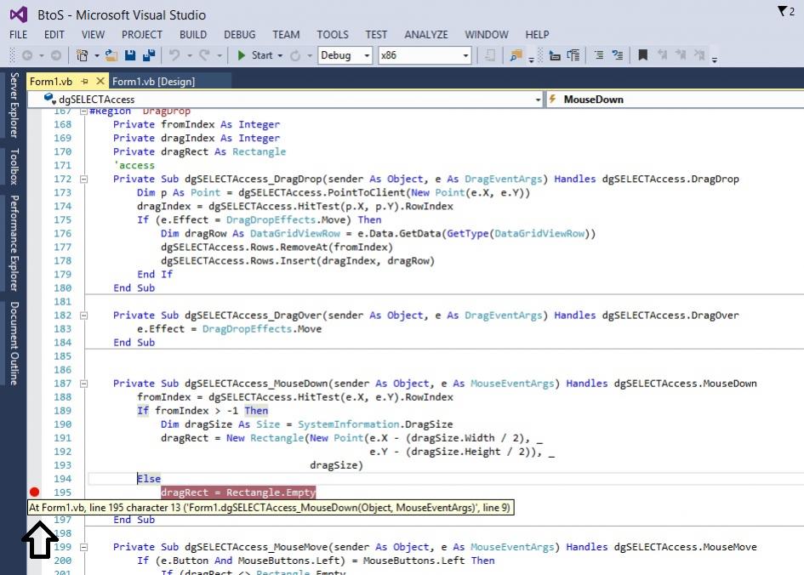Click 'e.Effect = DragDropEffects.Move' on line 183
The image size is (804, 575).
pyautogui.click(x=229, y=329)
